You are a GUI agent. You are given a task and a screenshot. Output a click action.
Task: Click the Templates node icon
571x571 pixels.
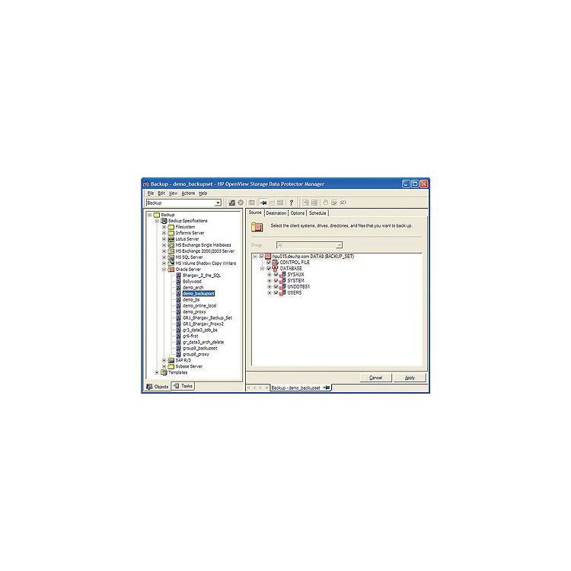pos(164,372)
